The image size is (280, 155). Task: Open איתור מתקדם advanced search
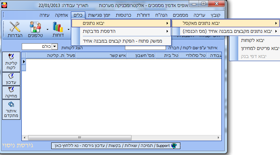[x=11, y=110]
